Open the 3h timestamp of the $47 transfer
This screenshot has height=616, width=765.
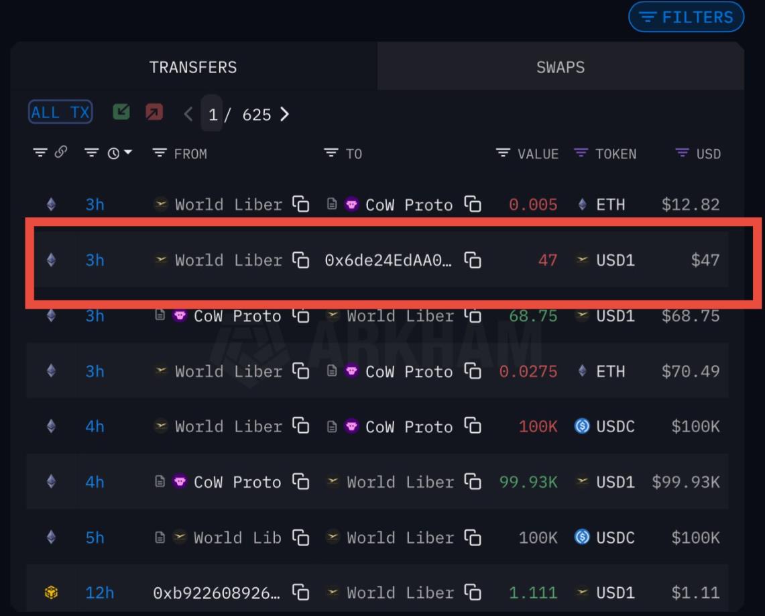(x=95, y=260)
